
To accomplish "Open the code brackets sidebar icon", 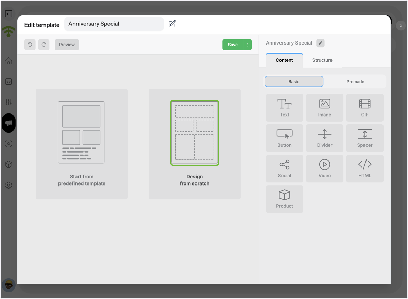I will [9, 82].
